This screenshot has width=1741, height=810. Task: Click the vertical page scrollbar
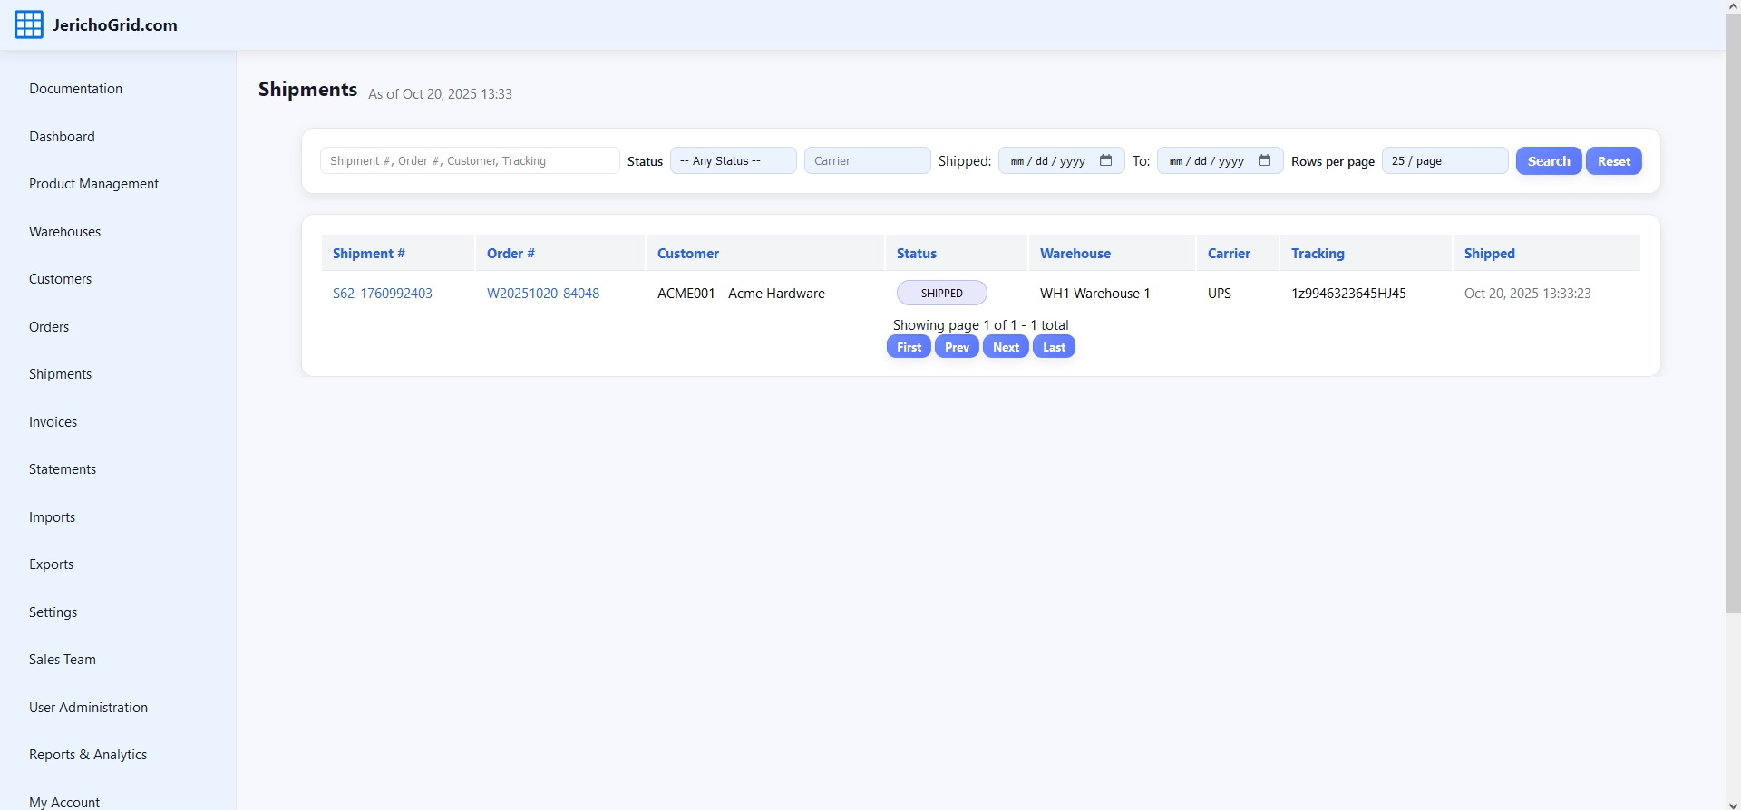[x=1732, y=317]
